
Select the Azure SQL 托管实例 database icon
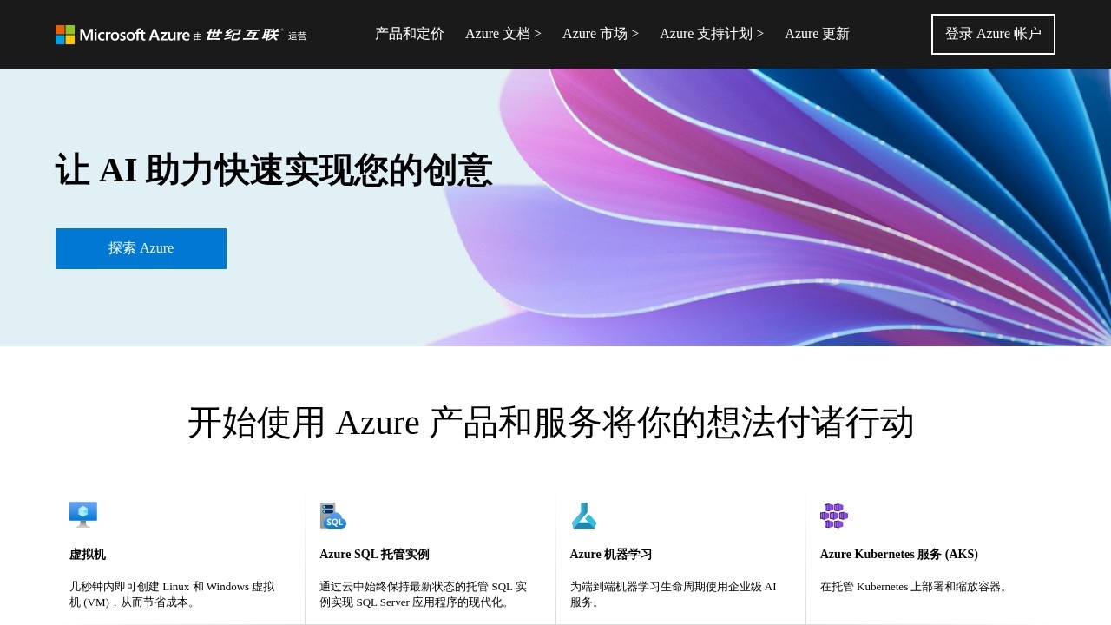pyautogui.click(x=332, y=515)
